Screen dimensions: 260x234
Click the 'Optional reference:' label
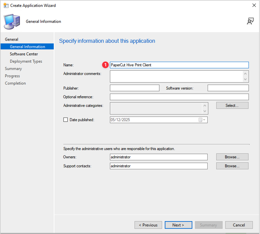[x=78, y=97]
